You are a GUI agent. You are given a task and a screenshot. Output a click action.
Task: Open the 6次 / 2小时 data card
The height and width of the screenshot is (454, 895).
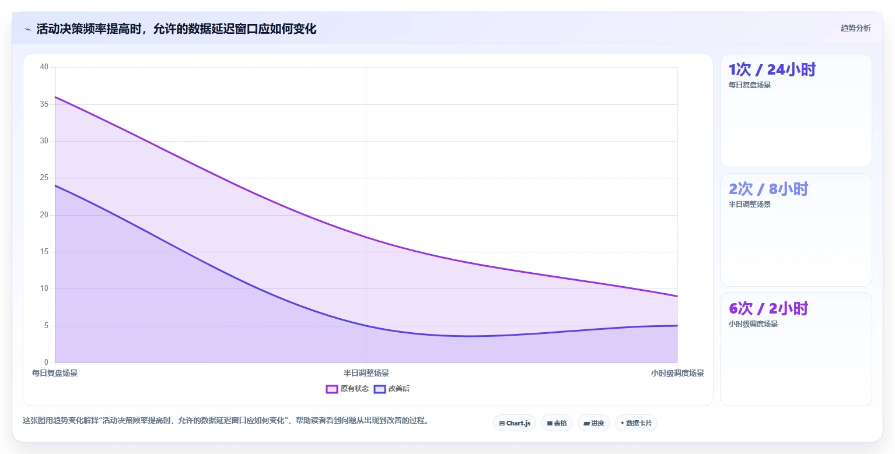coord(796,349)
